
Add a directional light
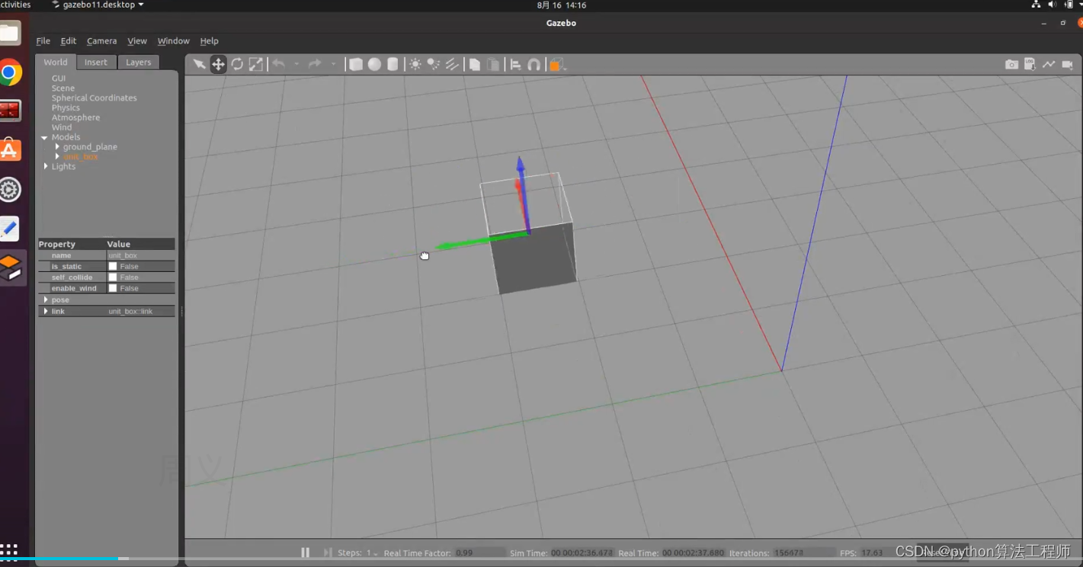coord(452,65)
